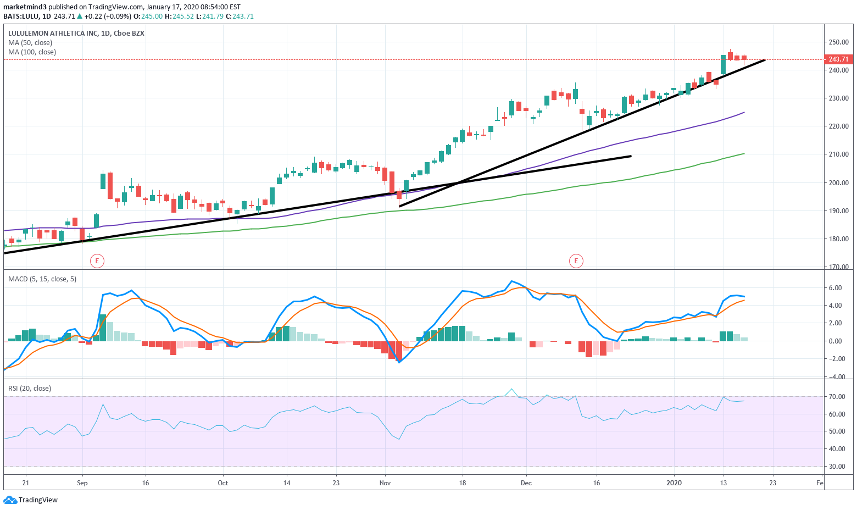
Task: Click the small green cross marker near September
Action: 89,236
